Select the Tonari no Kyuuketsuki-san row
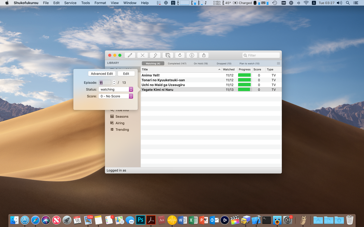This screenshot has width=364, height=227. (211, 80)
